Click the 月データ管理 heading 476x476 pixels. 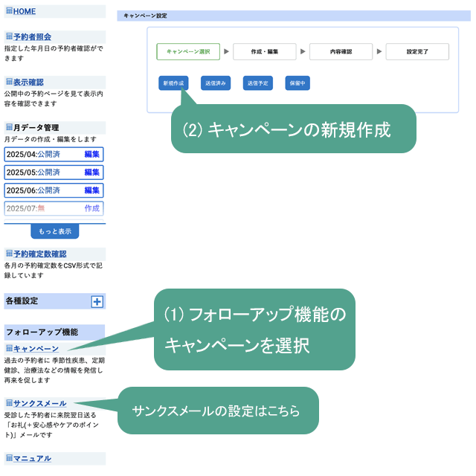pyautogui.click(x=36, y=127)
